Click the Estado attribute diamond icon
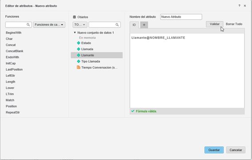252x160 pixels. tap(79, 43)
